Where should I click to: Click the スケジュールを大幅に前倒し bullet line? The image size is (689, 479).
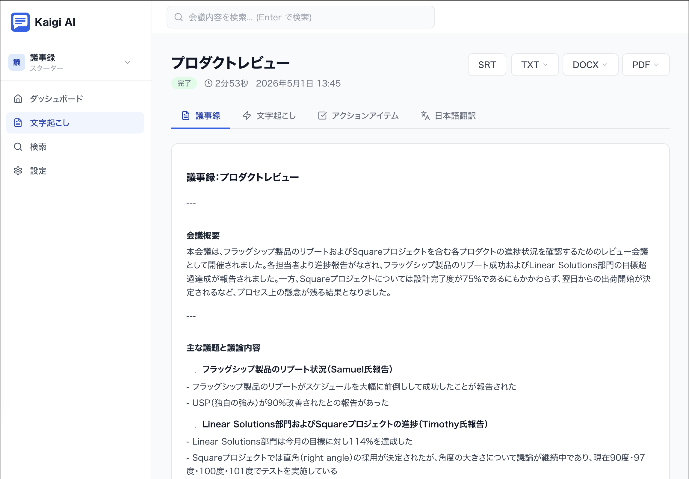pos(351,386)
